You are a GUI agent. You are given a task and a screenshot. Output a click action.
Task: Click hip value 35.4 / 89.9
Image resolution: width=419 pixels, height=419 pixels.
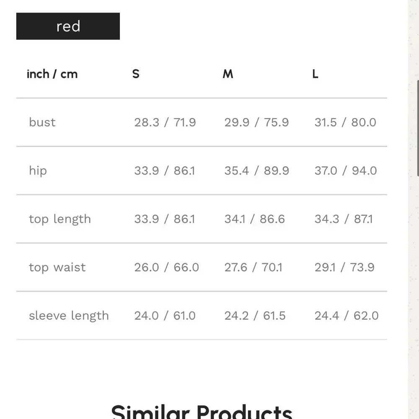point(256,171)
